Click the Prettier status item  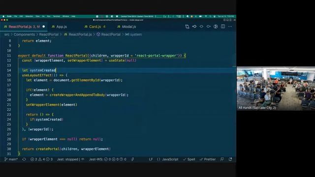[x=208, y=159]
